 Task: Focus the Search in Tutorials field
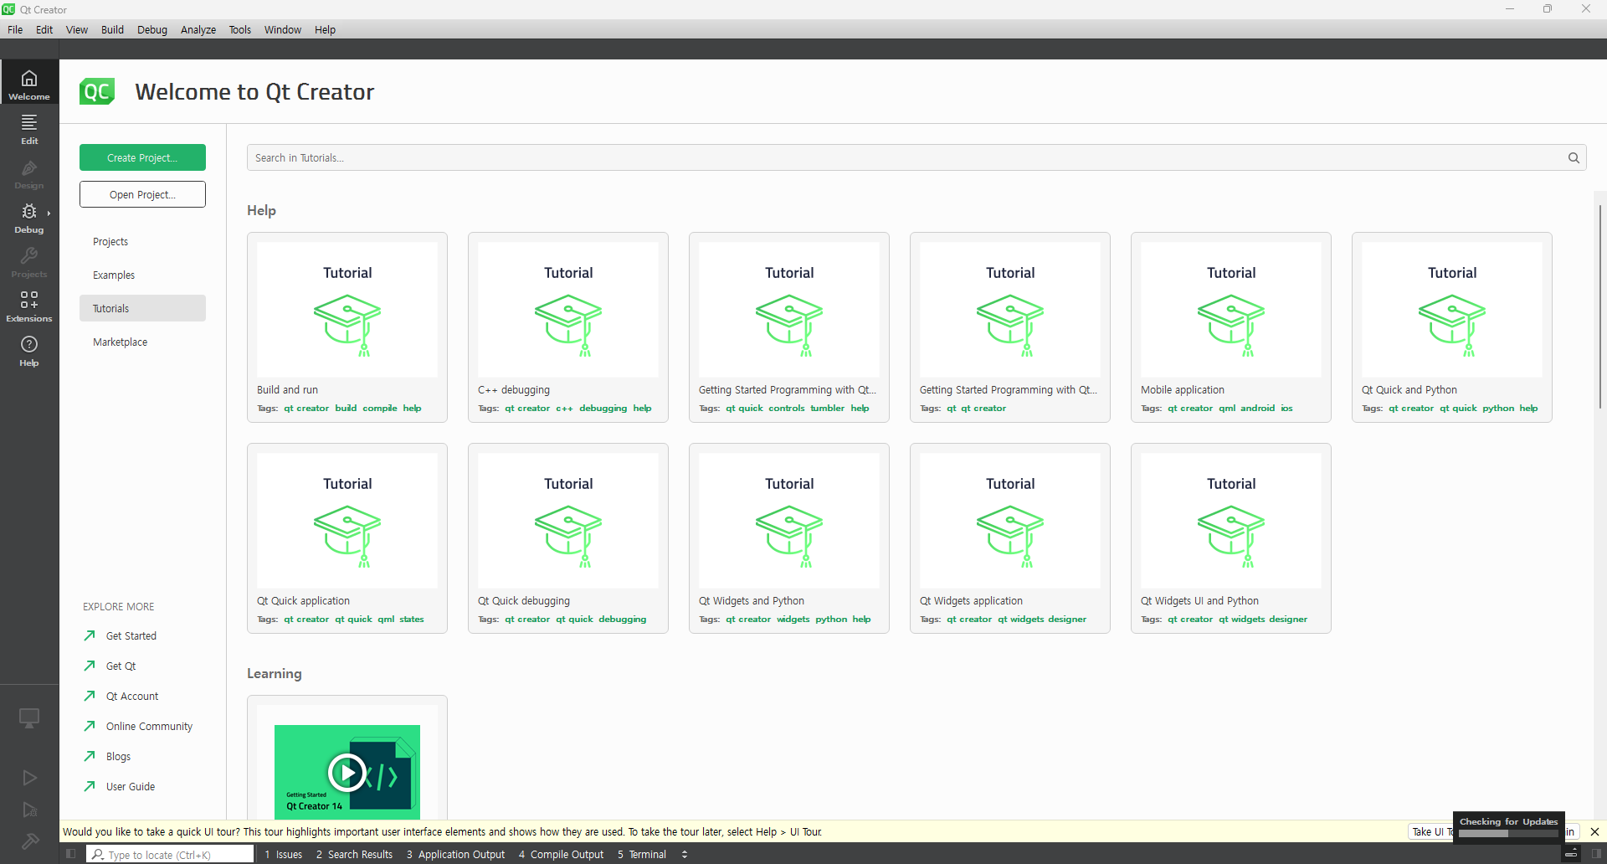[906, 157]
